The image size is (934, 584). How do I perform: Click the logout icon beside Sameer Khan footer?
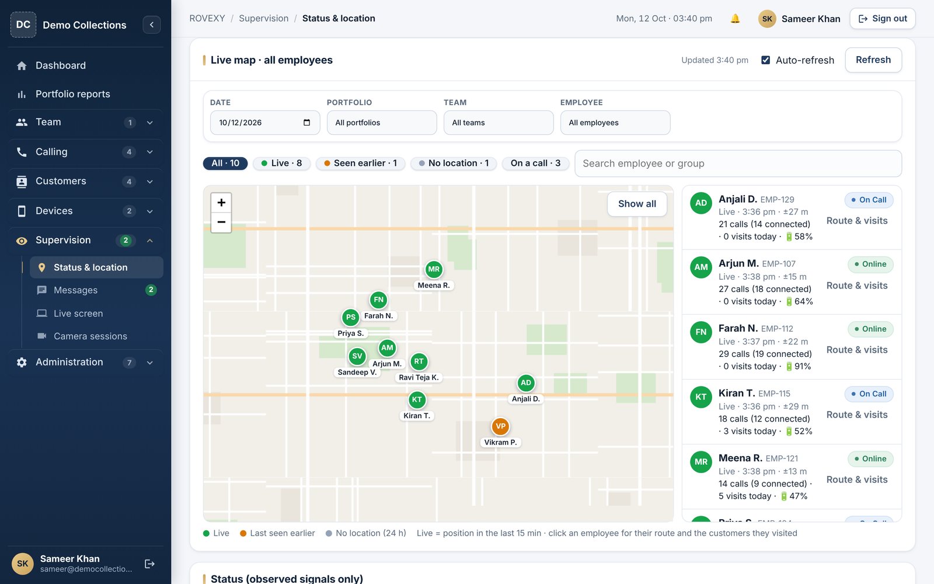(x=149, y=564)
